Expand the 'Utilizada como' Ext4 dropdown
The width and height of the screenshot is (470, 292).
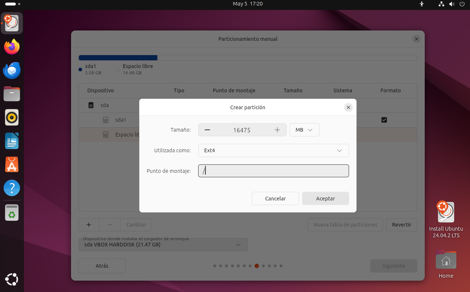(273, 150)
